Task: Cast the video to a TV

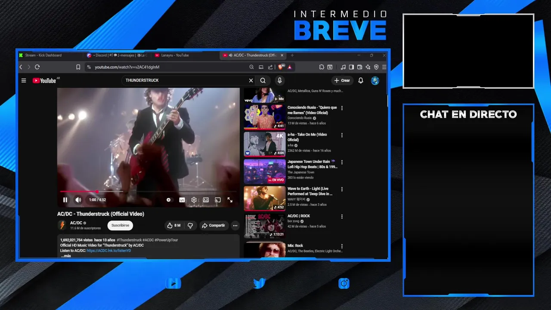Action: click(218, 200)
